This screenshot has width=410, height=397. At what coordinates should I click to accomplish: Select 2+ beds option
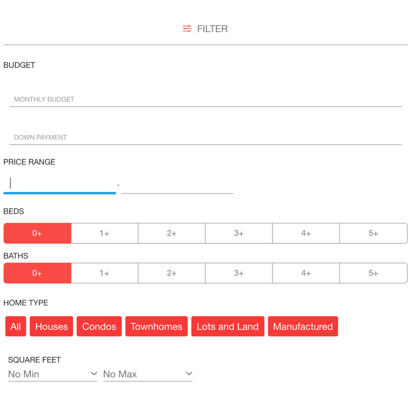tap(171, 233)
